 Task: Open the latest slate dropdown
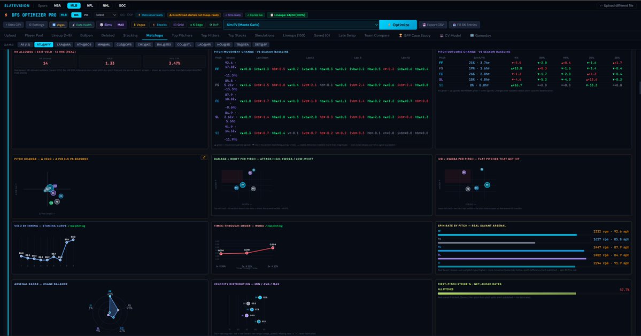tap(105, 15)
